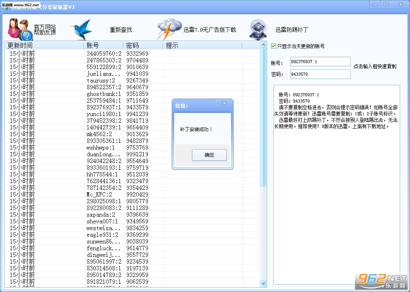Click password cell 9991219

(x=137, y=154)
